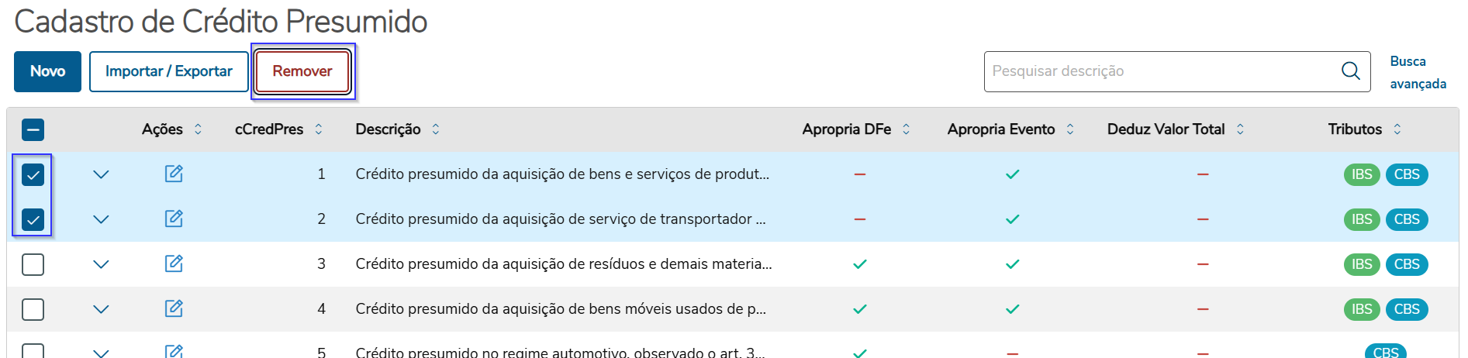The image size is (1468, 358).
Task: Select the row 3 checkbox
Action: tap(33, 264)
